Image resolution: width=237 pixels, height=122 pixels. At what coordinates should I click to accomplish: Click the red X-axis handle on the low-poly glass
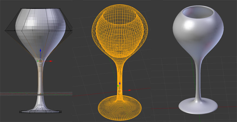tap(51, 61)
